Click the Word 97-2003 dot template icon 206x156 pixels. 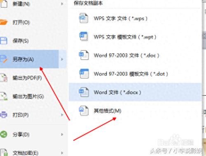84,73
